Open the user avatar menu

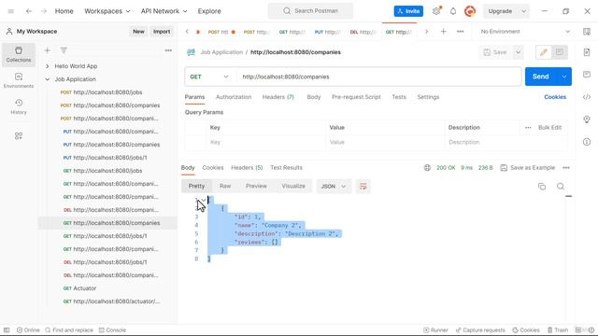coord(470,11)
